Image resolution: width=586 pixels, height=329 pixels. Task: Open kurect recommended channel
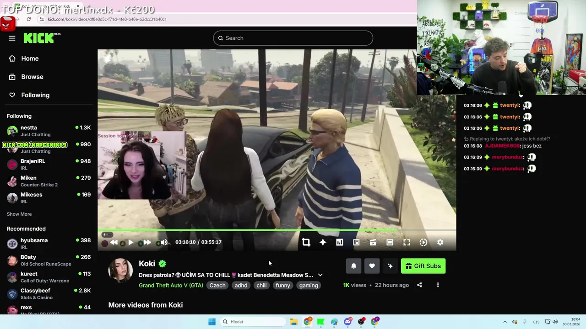coord(49,277)
